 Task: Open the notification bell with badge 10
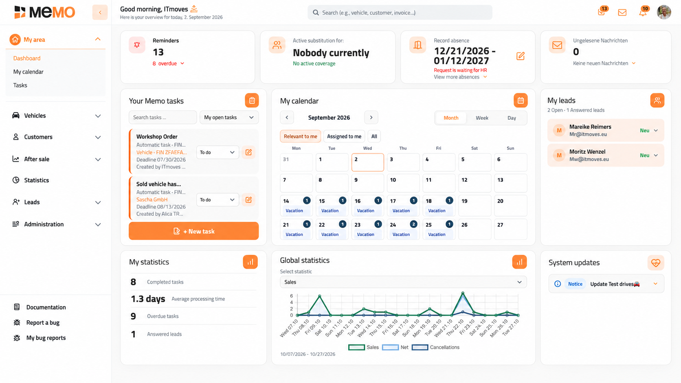point(643,12)
